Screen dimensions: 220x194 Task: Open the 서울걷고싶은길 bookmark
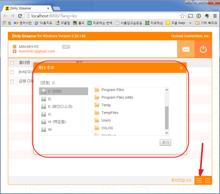[x=129, y=23]
